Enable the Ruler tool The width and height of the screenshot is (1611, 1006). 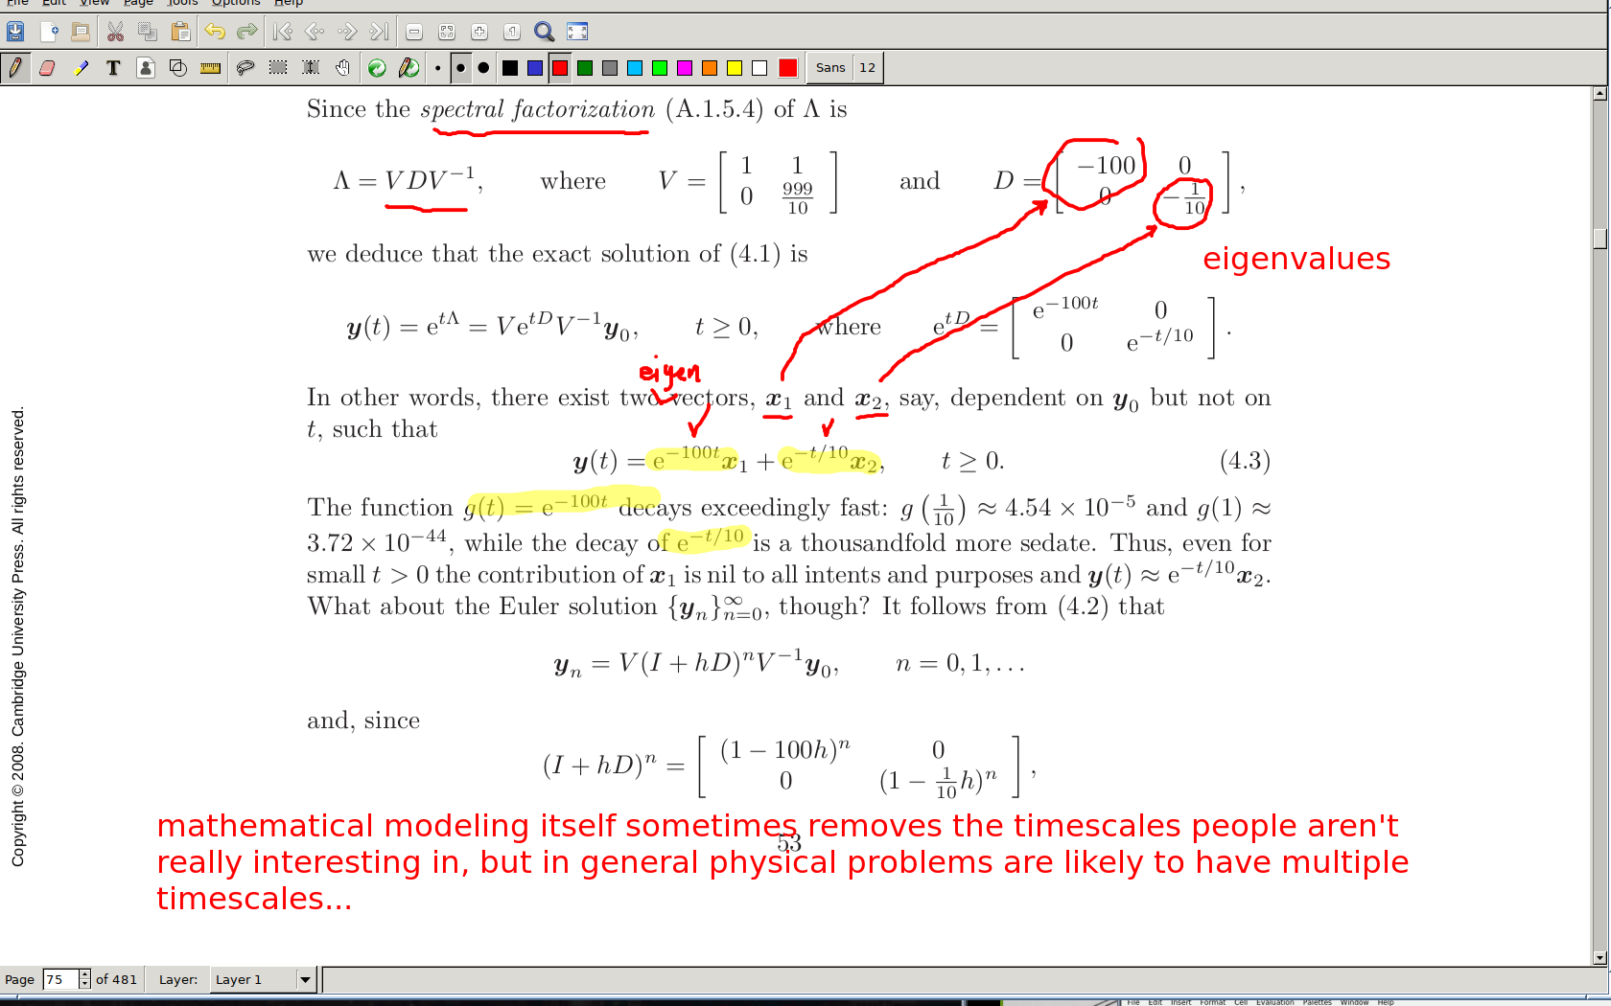[210, 68]
